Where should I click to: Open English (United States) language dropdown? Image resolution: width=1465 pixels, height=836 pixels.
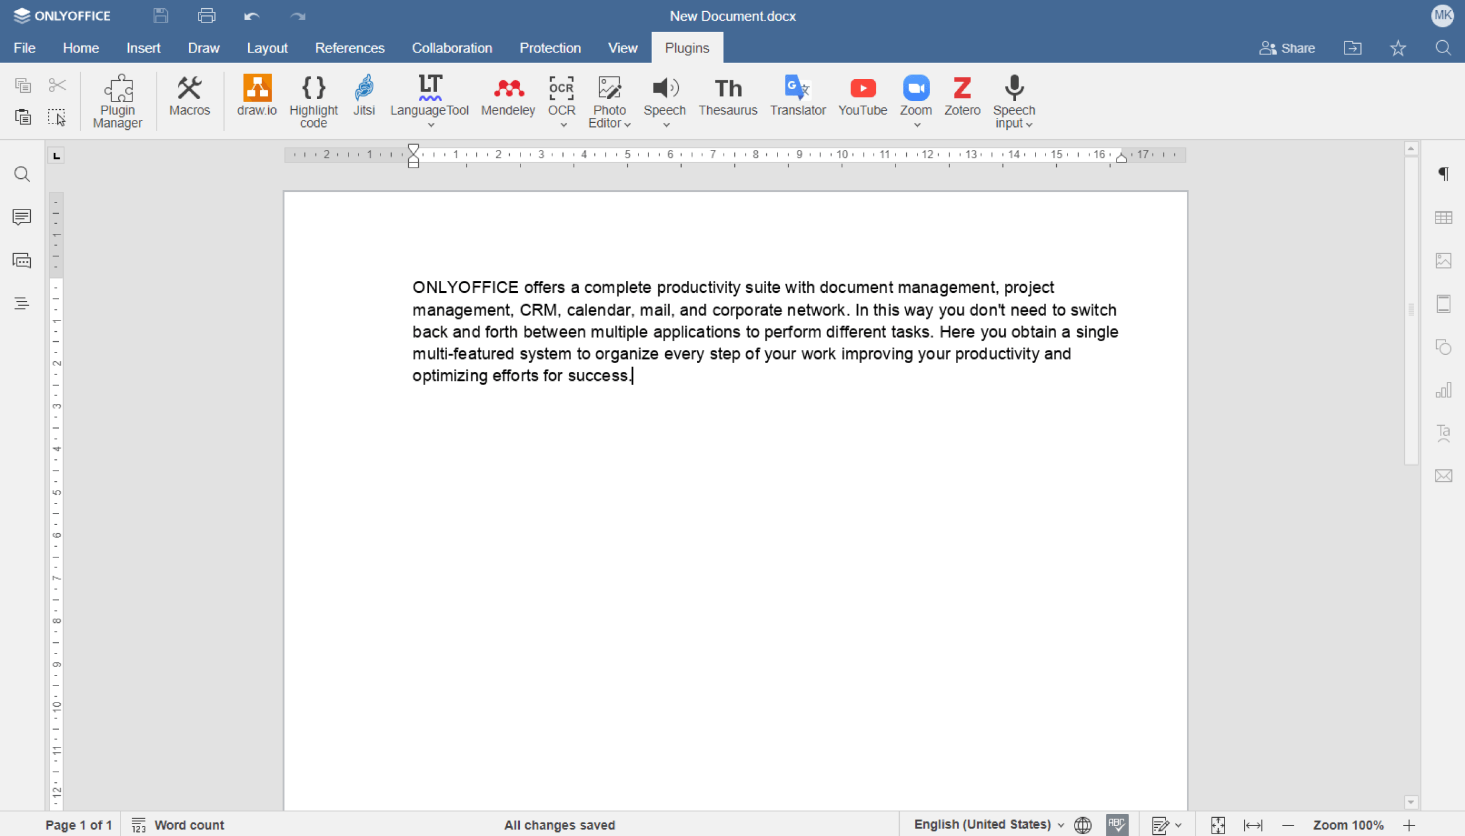(x=988, y=824)
